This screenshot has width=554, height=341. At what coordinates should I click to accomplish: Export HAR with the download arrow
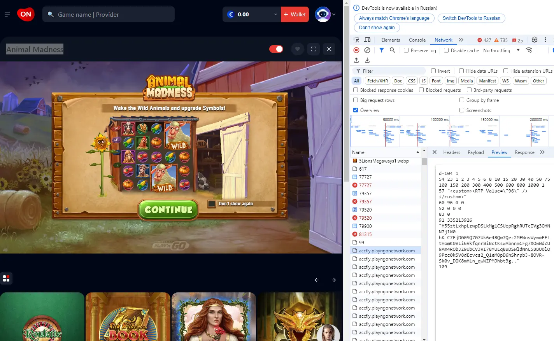367,60
